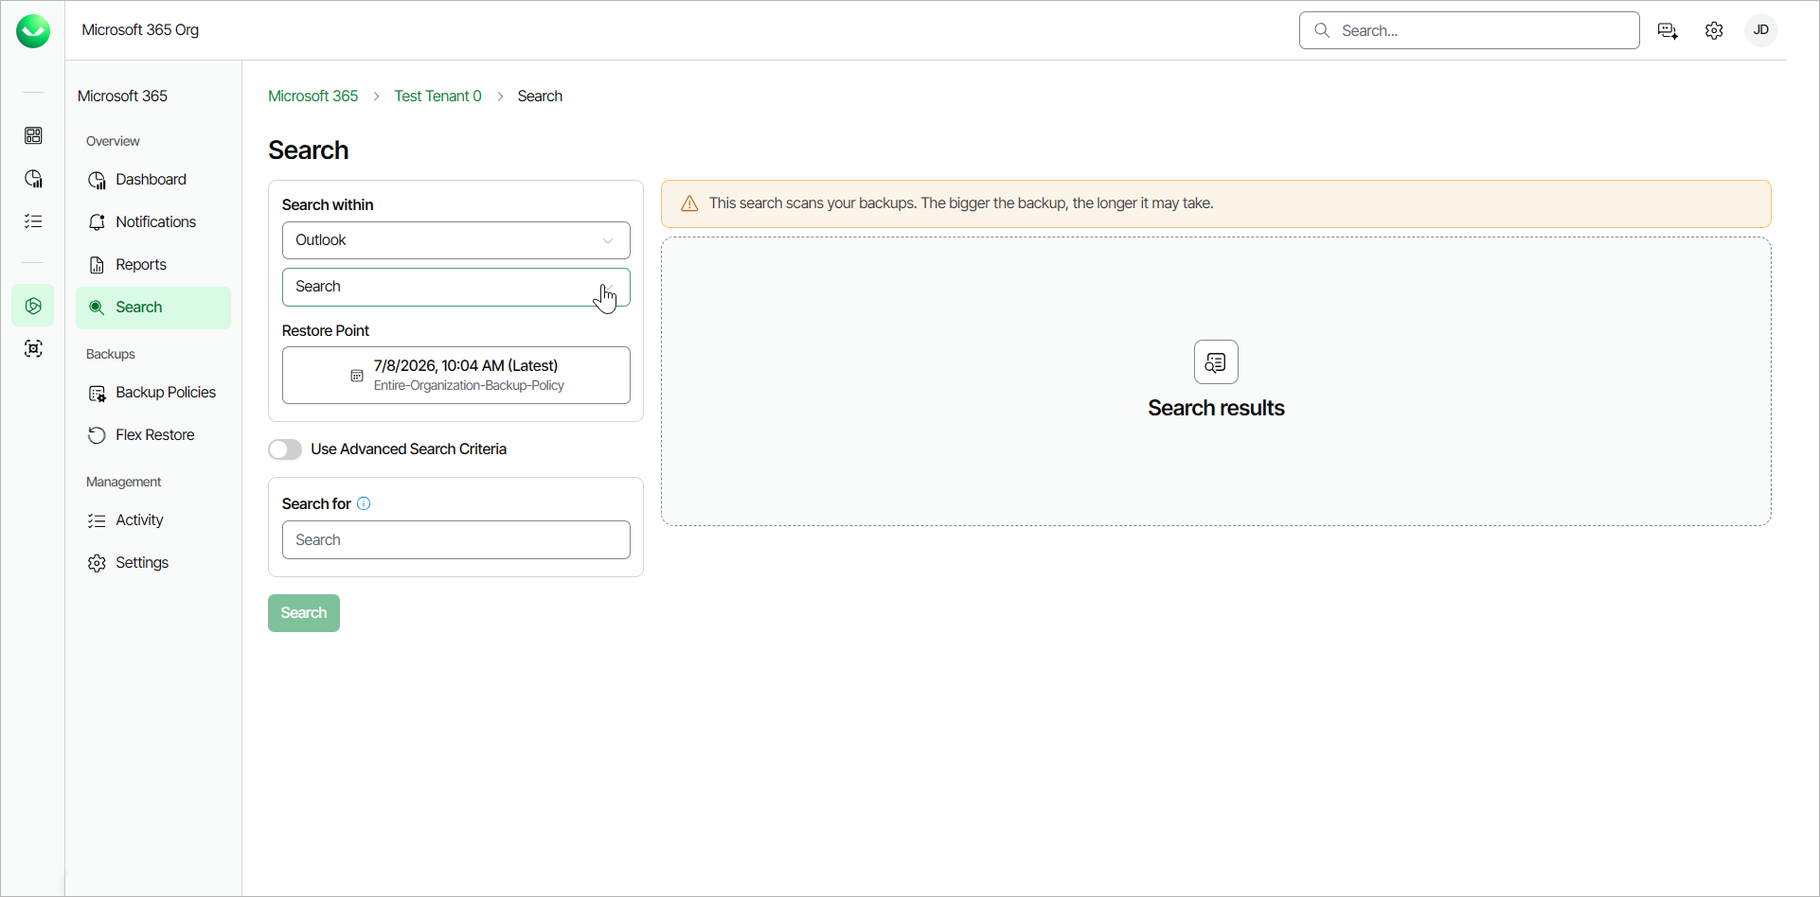This screenshot has width=1820, height=897.
Task: Click the green Search button
Action: [x=304, y=613]
